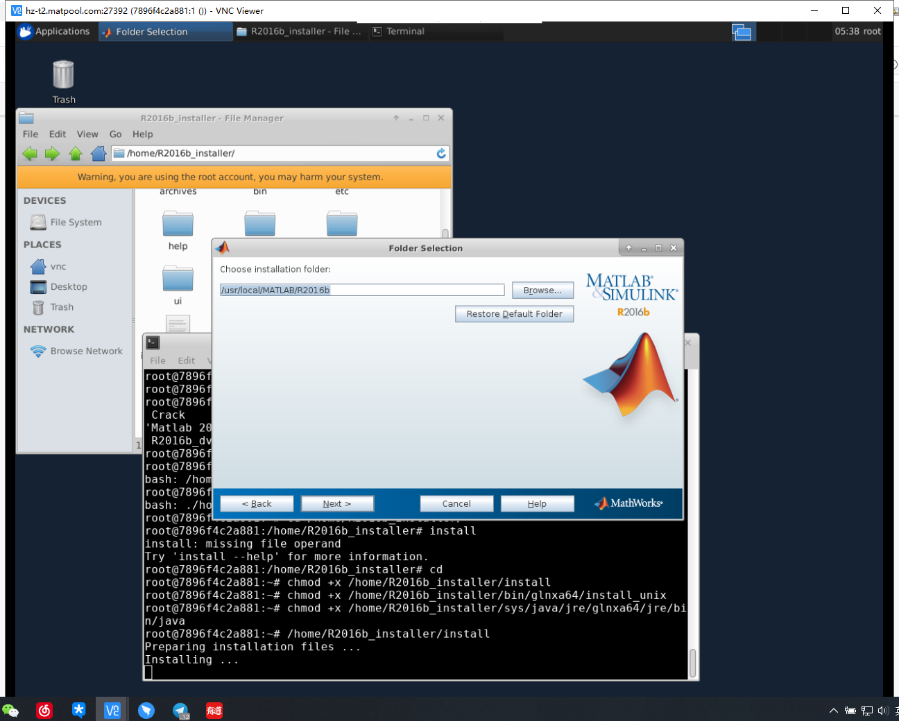
Task: Click the Terminal window vertical scrollbar
Action: [x=692, y=663]
